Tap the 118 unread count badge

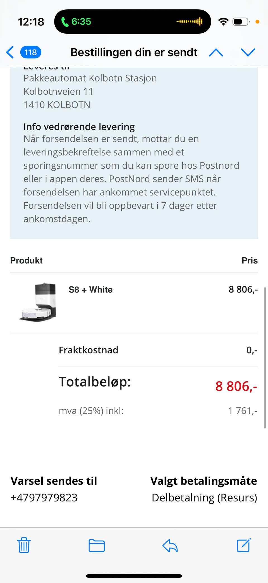(x=31, y=52)
